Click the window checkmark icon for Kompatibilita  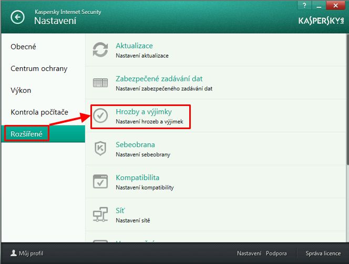[x=100, y=181]
